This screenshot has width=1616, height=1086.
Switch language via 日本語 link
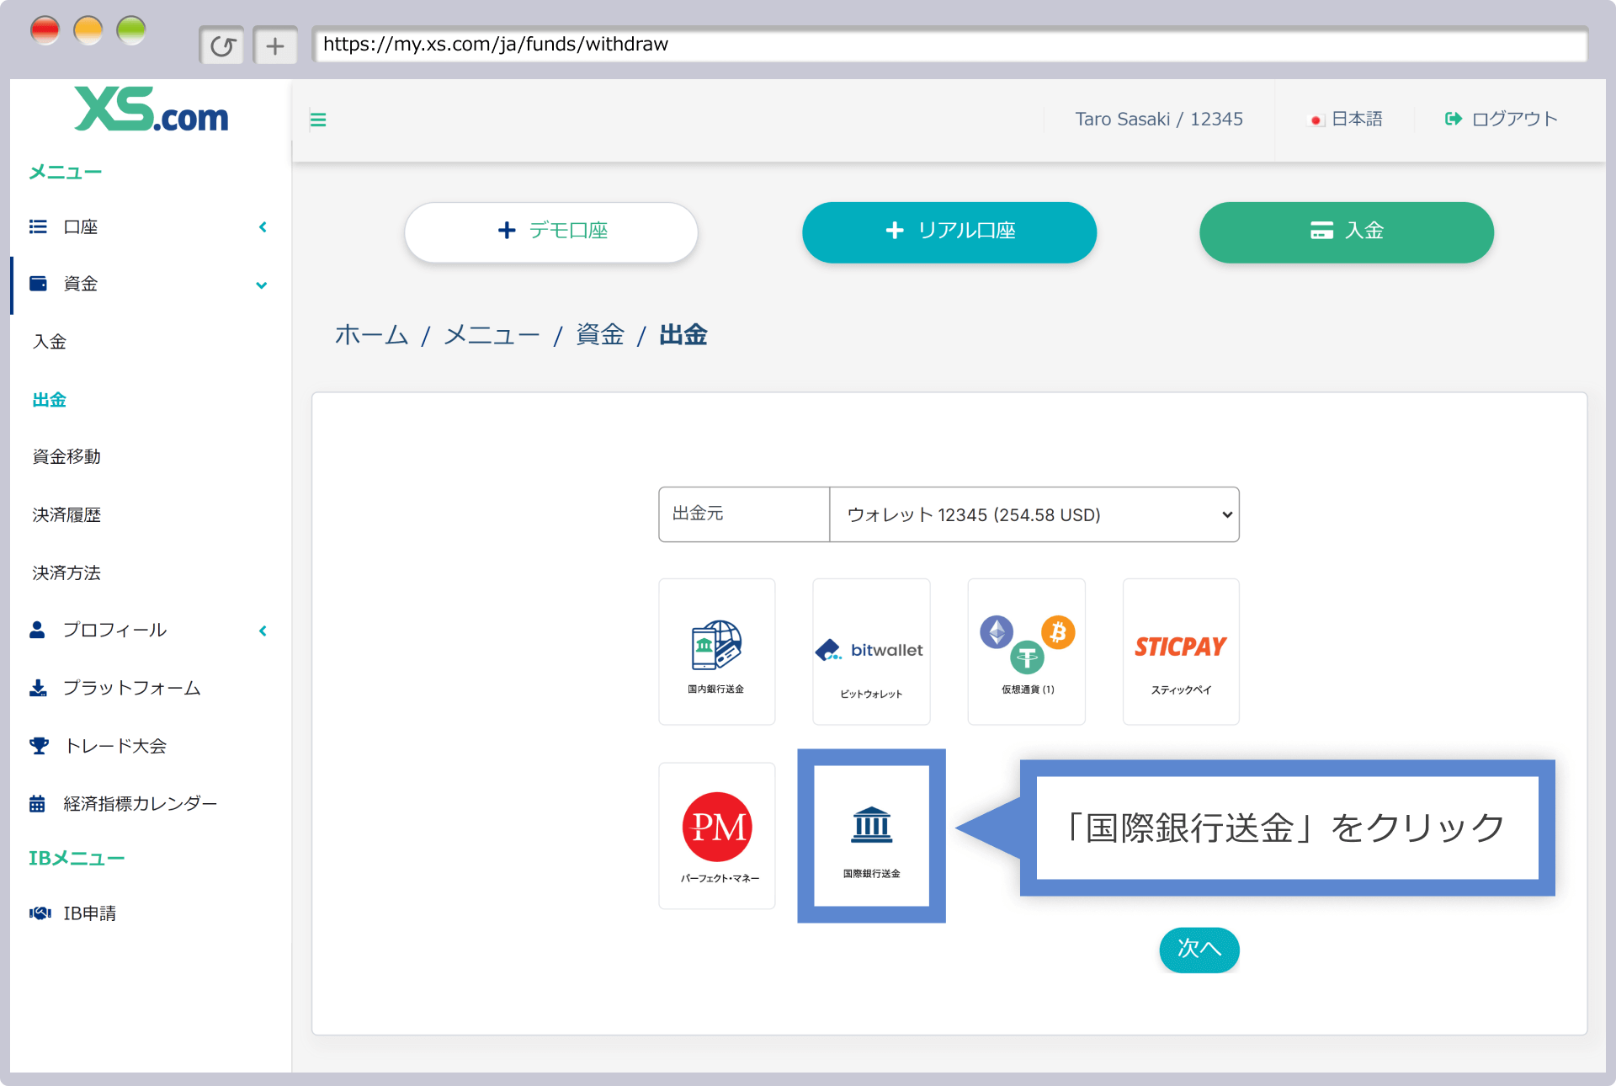pos(1357,119)
